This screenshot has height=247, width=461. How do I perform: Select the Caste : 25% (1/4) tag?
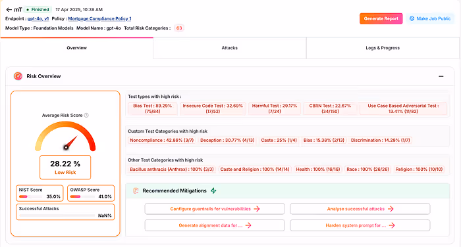[279, 140]
